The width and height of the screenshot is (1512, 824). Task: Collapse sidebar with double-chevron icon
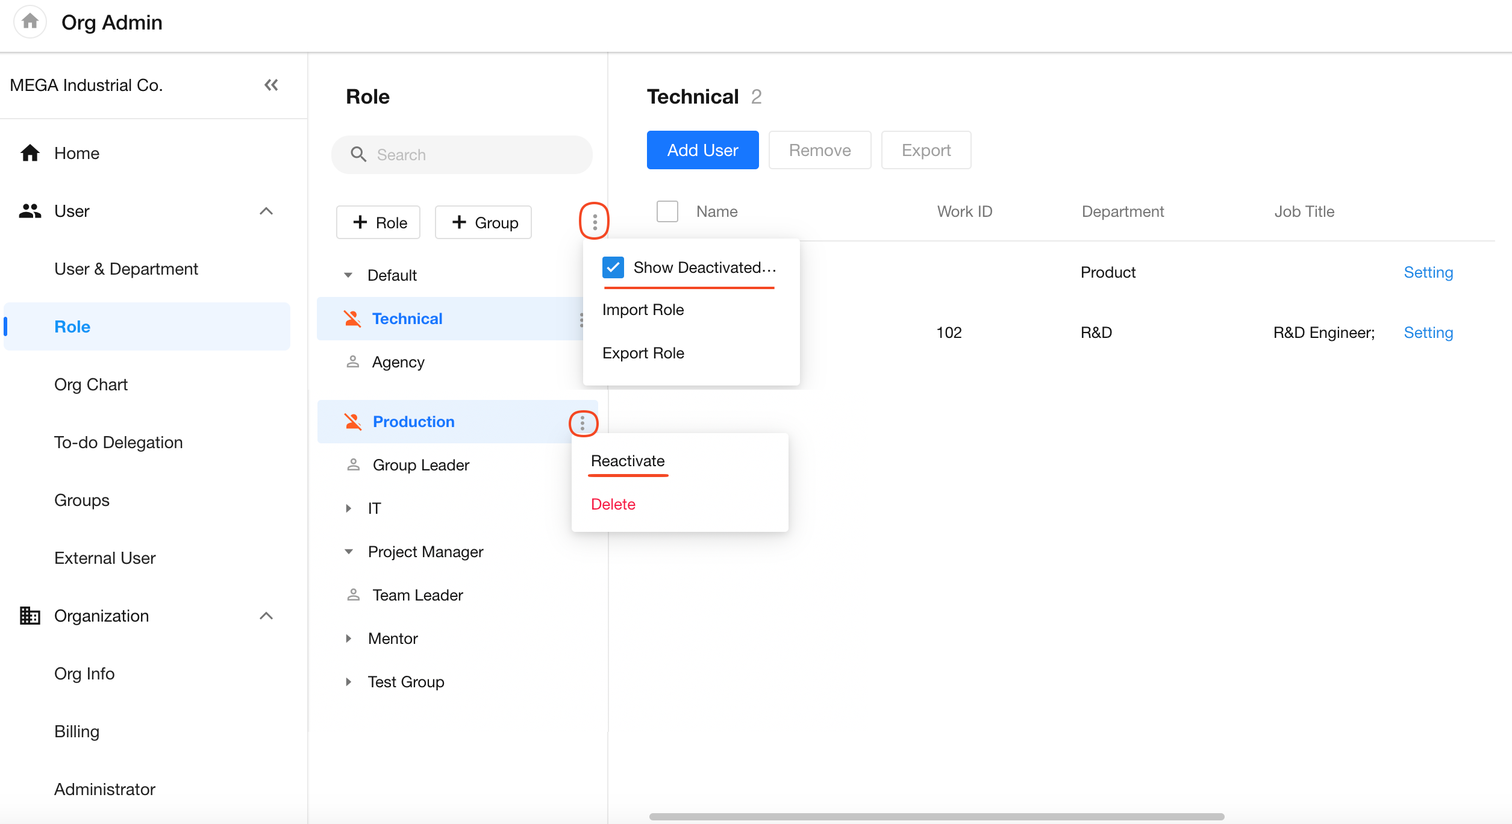(271, 85)
